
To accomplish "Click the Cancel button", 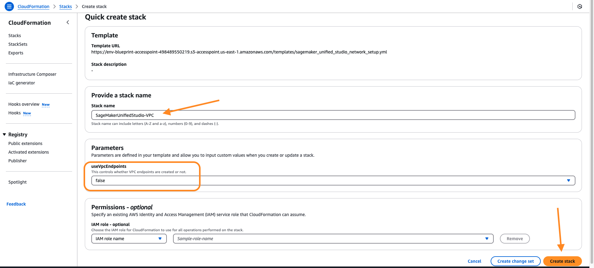I will [x=475, y=261].
